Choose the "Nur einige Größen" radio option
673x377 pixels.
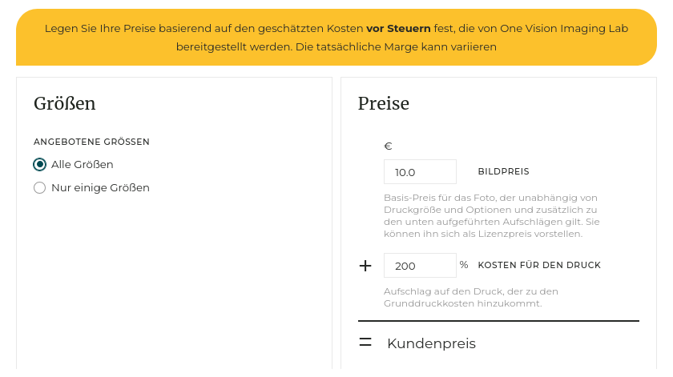pyautogui.click(x=40, y=188)
